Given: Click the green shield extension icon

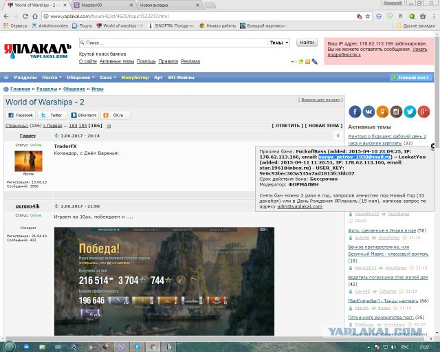Looking at the screenshot, I should tap(390, 16).
